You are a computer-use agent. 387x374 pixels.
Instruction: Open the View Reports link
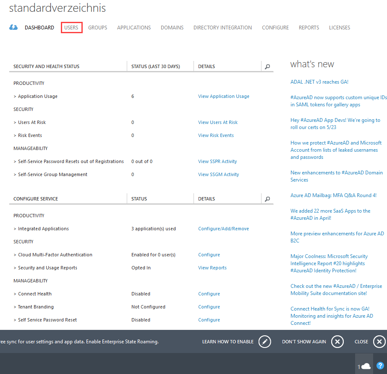click(212, 268)
